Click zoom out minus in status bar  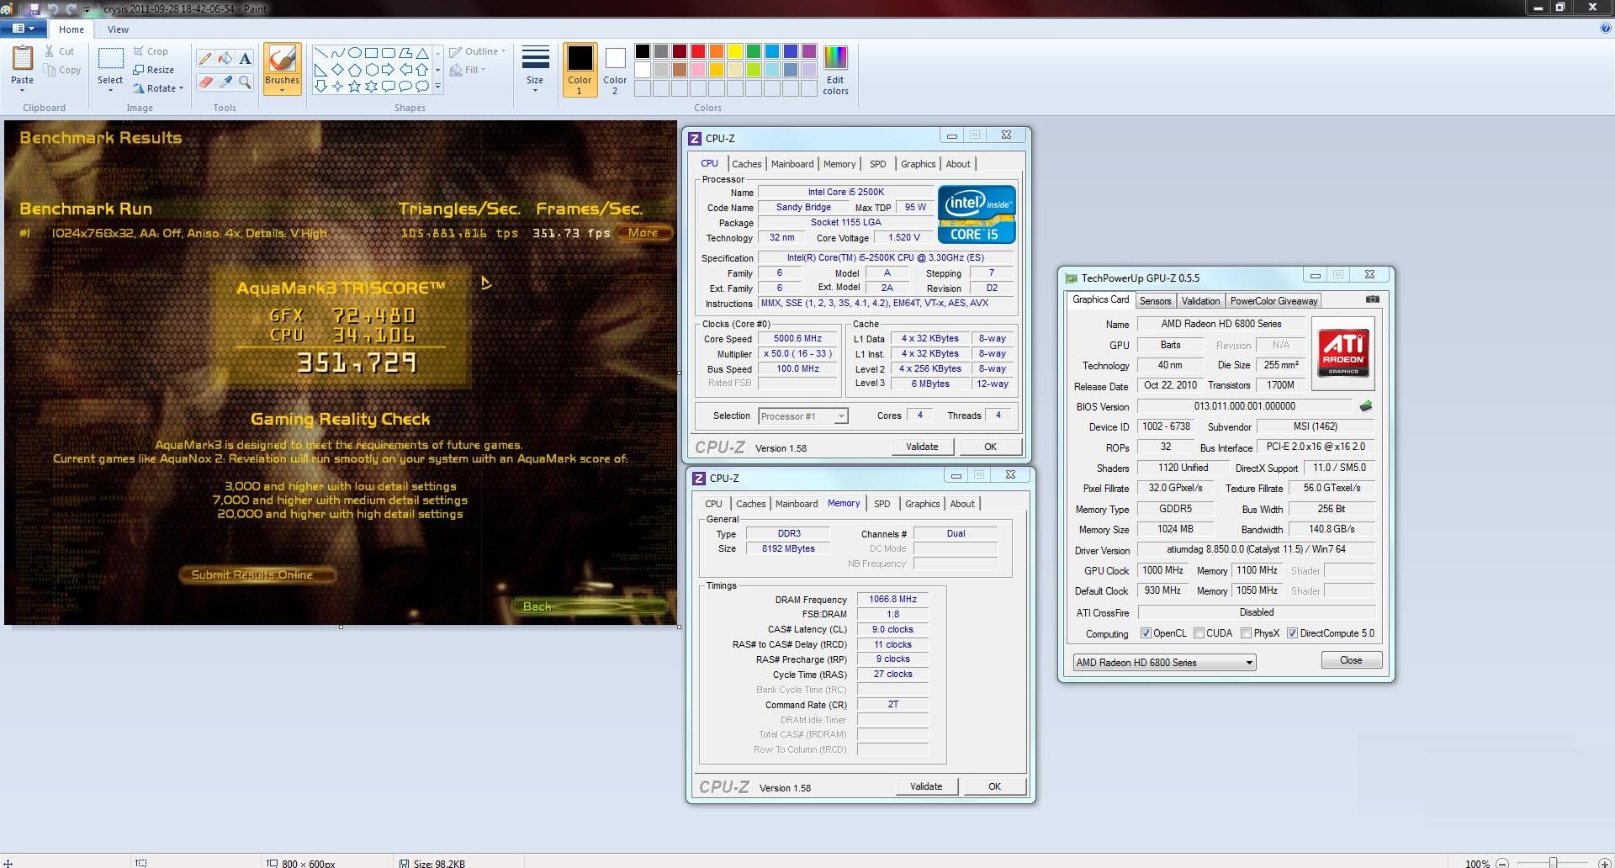[x=1502, y=863]
